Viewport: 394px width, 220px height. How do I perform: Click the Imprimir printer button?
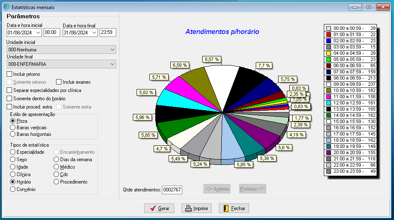pyautogui.click(x=196, y=208)
